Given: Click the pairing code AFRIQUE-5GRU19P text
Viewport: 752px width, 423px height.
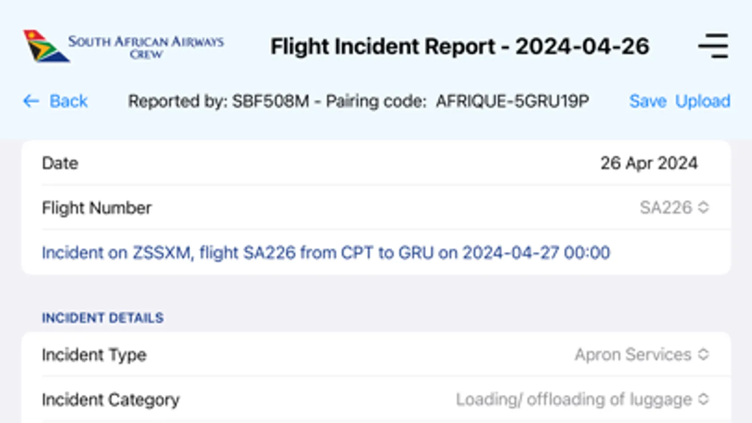Looking at the screenshot, I should tap(512, 101).
